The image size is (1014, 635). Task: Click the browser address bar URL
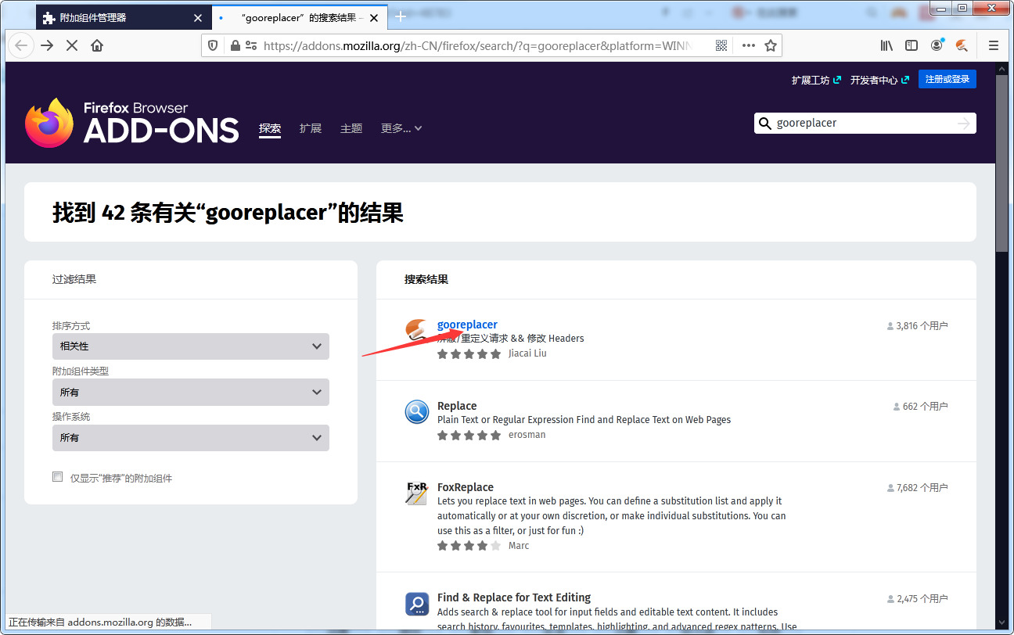[x=477, y=45]
